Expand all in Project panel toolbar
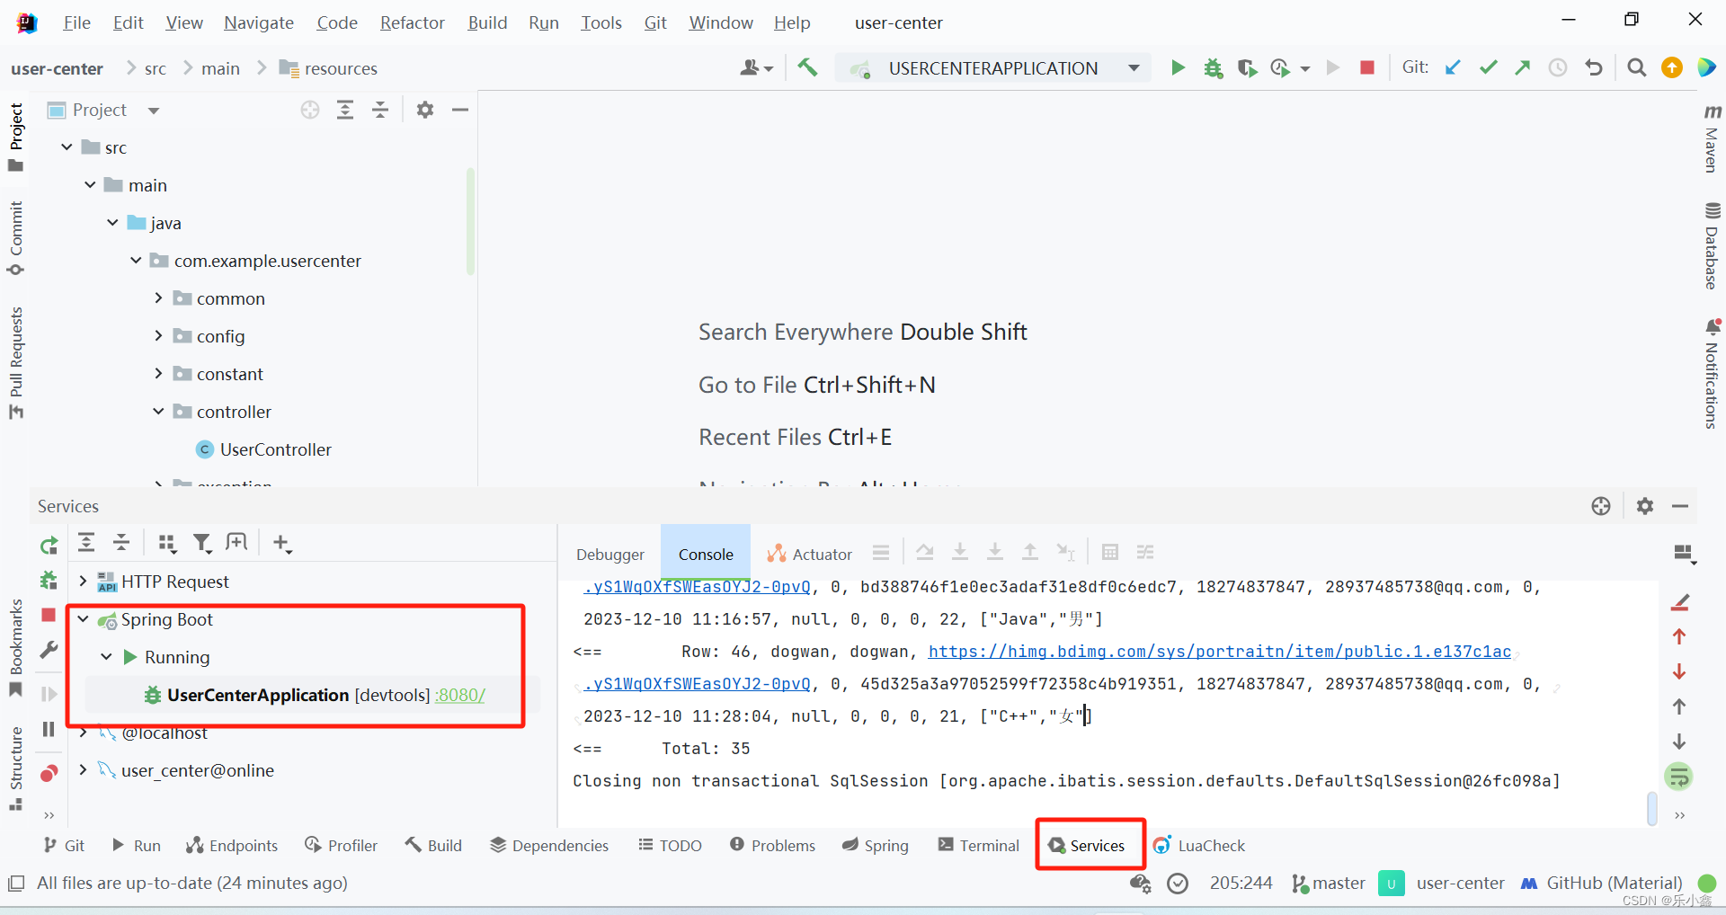1726x915 pixels. click(345, 110)
